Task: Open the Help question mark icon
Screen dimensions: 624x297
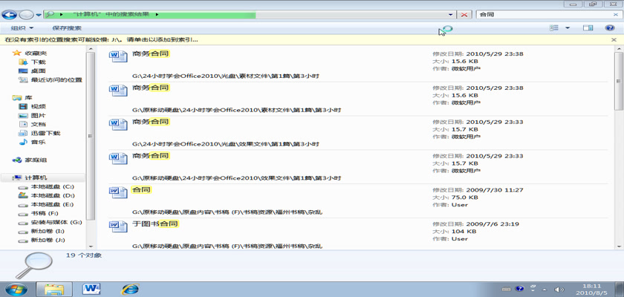Action: [x=611, y=28]
